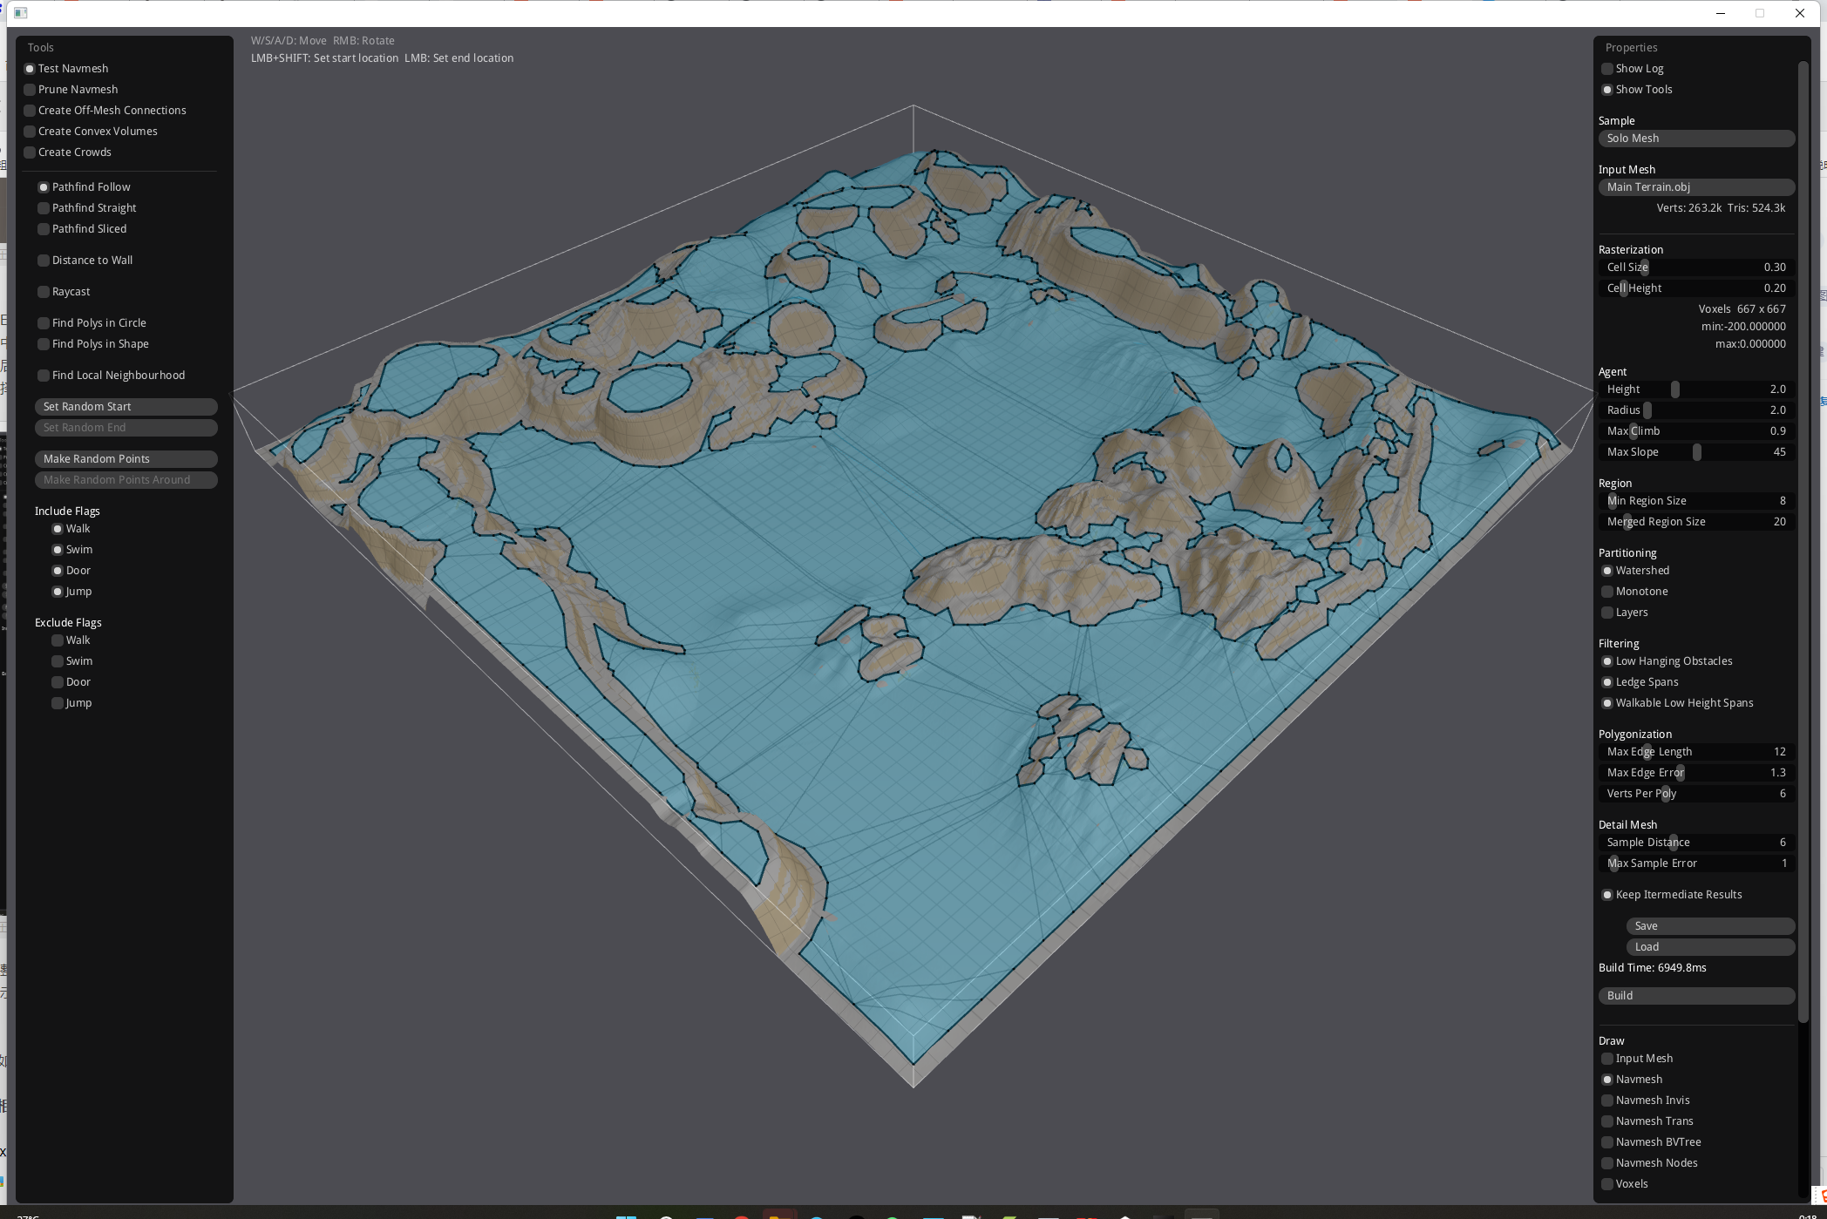
Task: Toggle Walkable Low Height Spans filtering
Action: (x=1607, y=703)
